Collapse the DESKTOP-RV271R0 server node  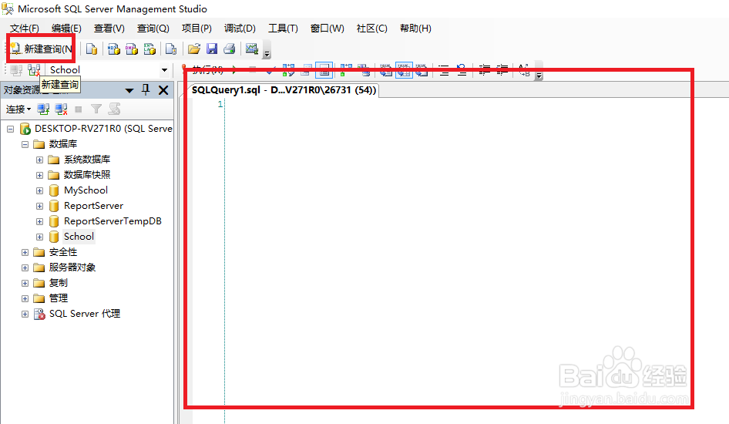[10, 129]
